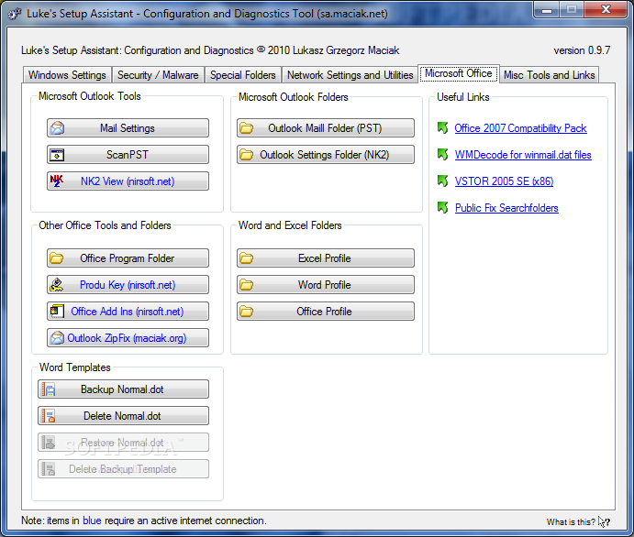Click green arrow beside Public Fix Searchfolders
This screenshot has width=634, height=537.
click(x=443, y=207)
